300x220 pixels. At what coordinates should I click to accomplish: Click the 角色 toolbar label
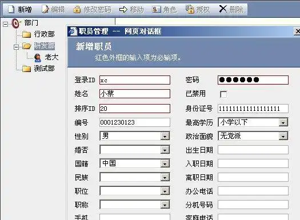pos(170,9)
